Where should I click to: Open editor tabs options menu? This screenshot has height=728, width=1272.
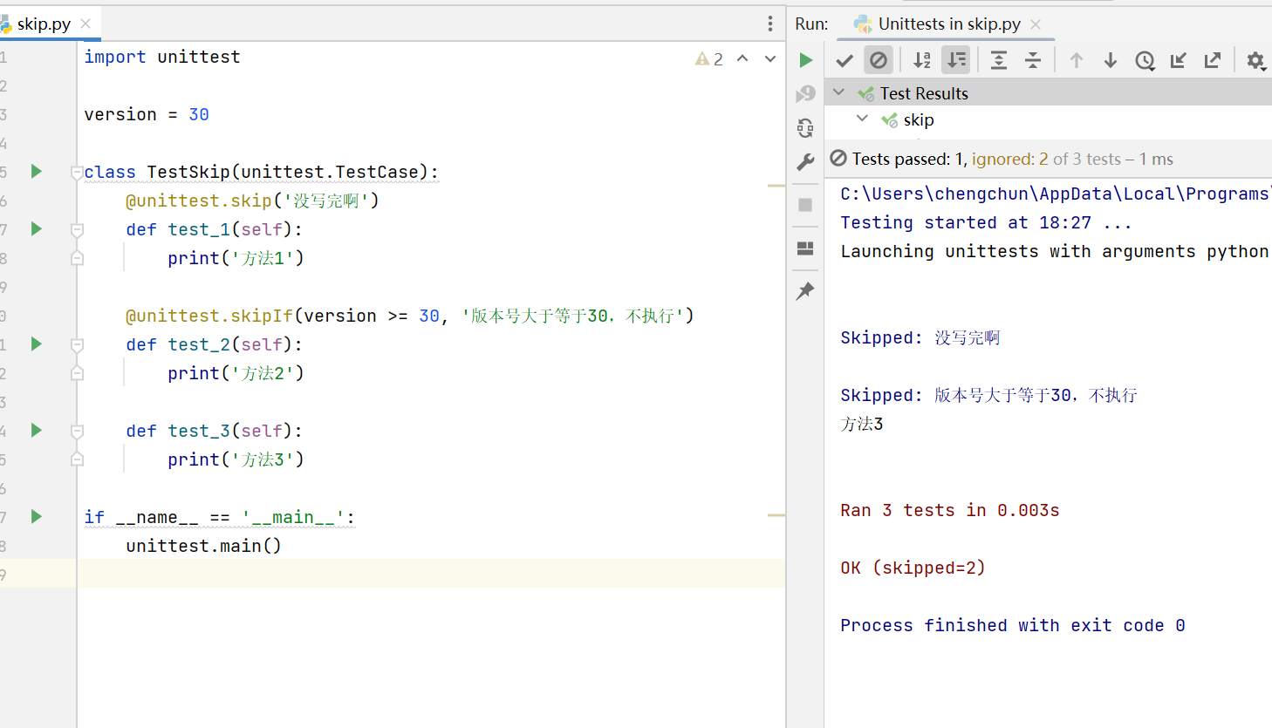(769, 24)
